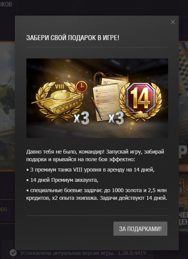
Task: Click the special battle missions bullet text
Action: click(x=97, y=194)
